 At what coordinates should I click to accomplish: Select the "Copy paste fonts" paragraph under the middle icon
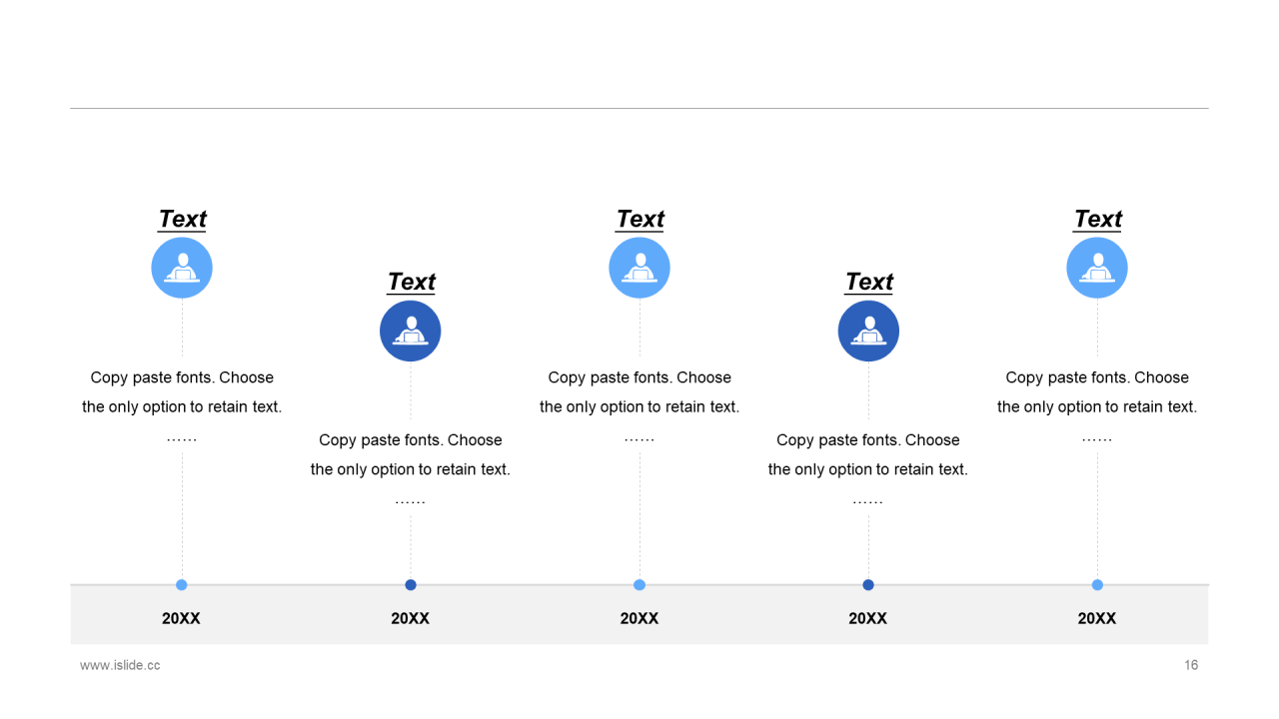639,392
